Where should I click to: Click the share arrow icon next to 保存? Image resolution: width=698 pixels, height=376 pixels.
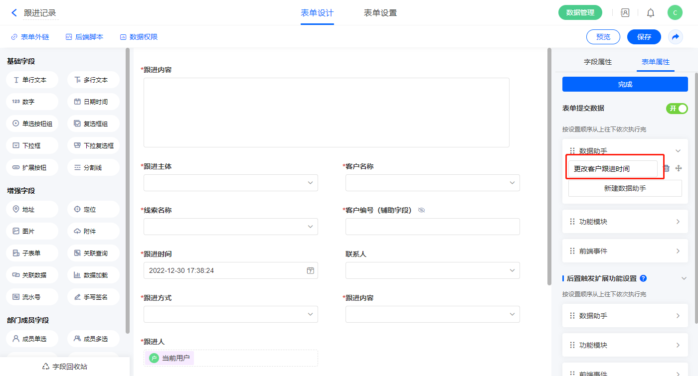point(676,37)
